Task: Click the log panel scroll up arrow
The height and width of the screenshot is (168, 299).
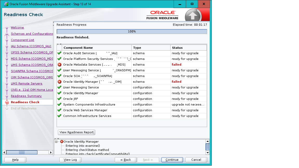Action: [x=208, y=141]
